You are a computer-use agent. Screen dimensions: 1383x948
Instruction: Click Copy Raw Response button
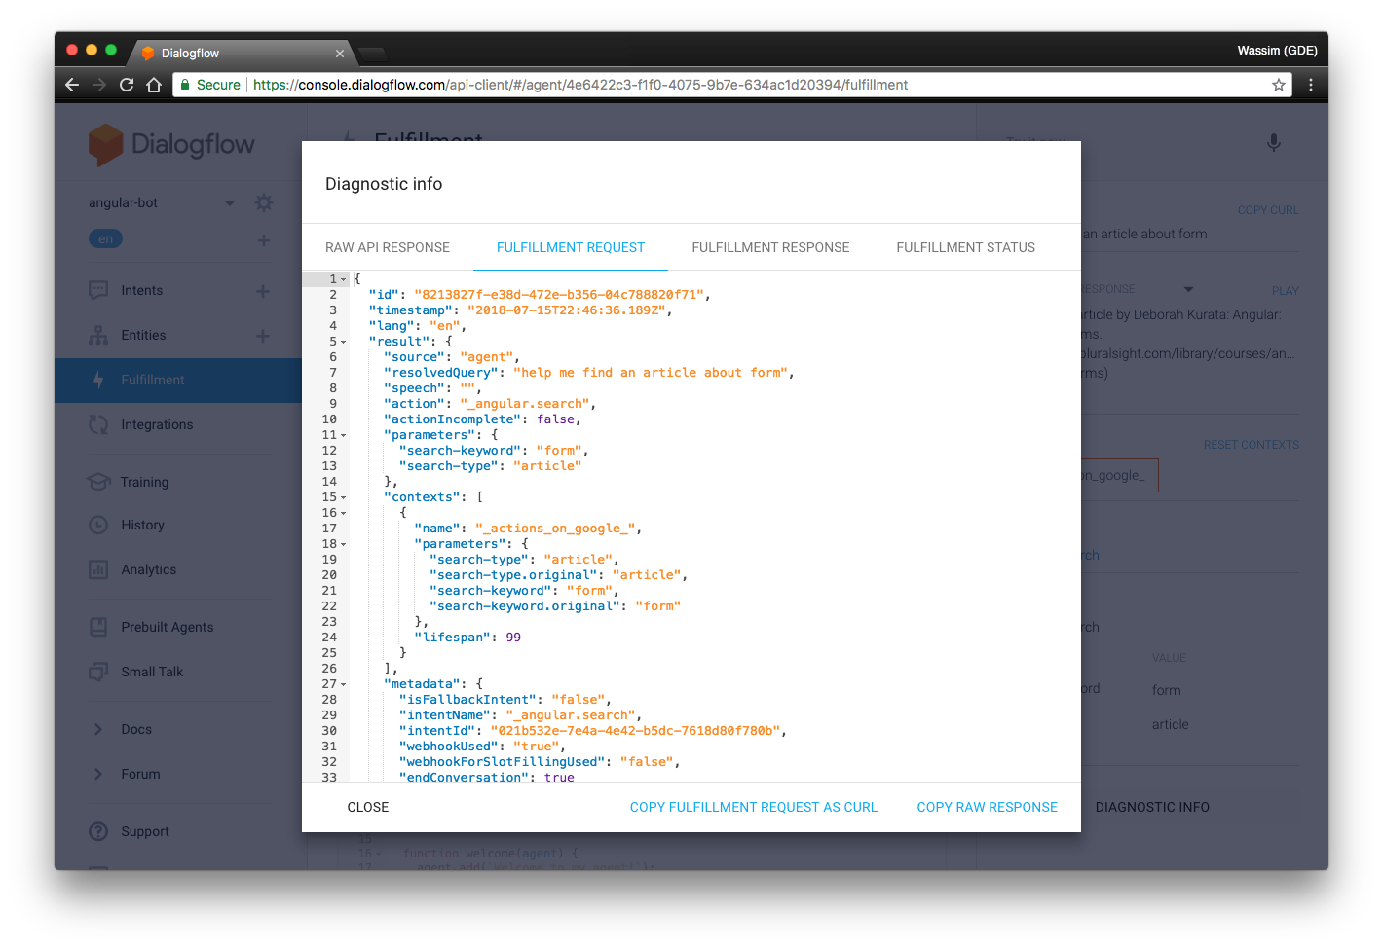coord(988,807)
